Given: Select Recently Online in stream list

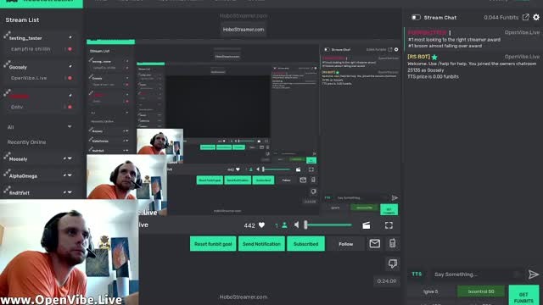Looking at the screenshot, I should click(x=26, y=142).
